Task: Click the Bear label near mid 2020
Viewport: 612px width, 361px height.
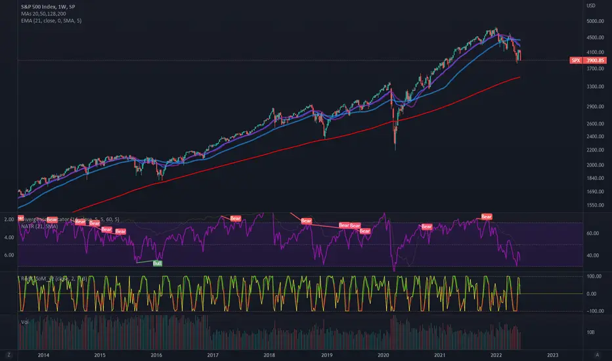Action: [427, 226]
